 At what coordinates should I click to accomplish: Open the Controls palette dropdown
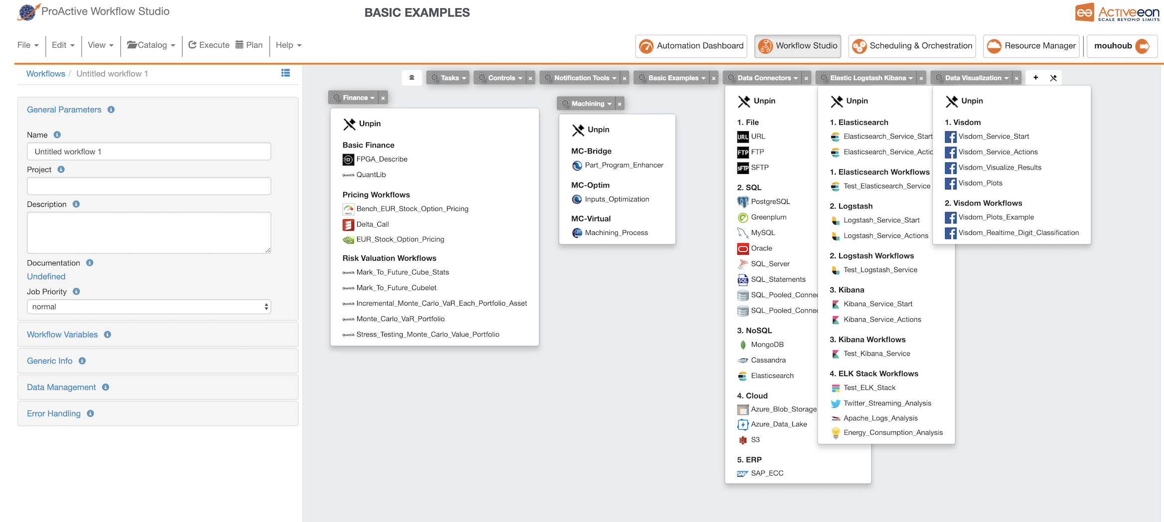[499, 78]
